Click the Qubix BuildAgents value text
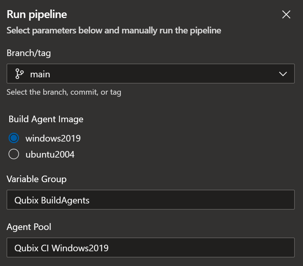Viewport: 303px width, 266px height. 52,200
